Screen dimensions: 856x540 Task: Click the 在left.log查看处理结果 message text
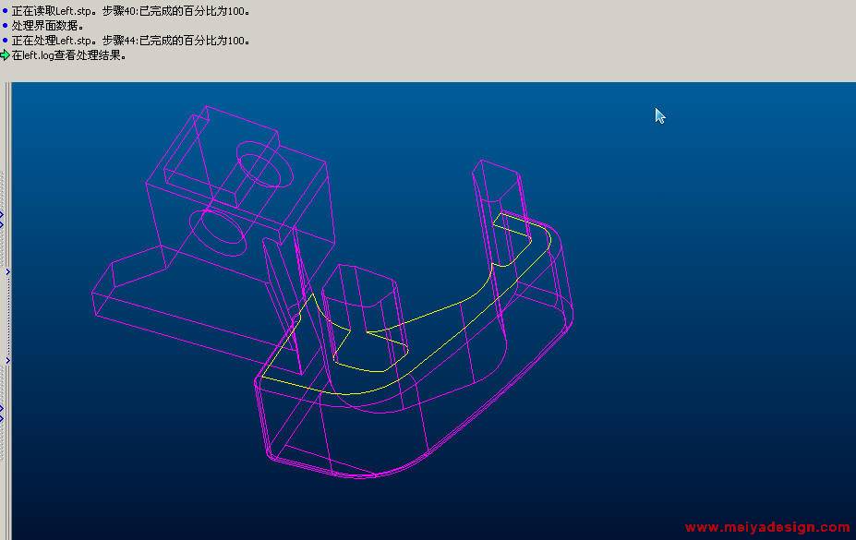(x=68, y=55)
